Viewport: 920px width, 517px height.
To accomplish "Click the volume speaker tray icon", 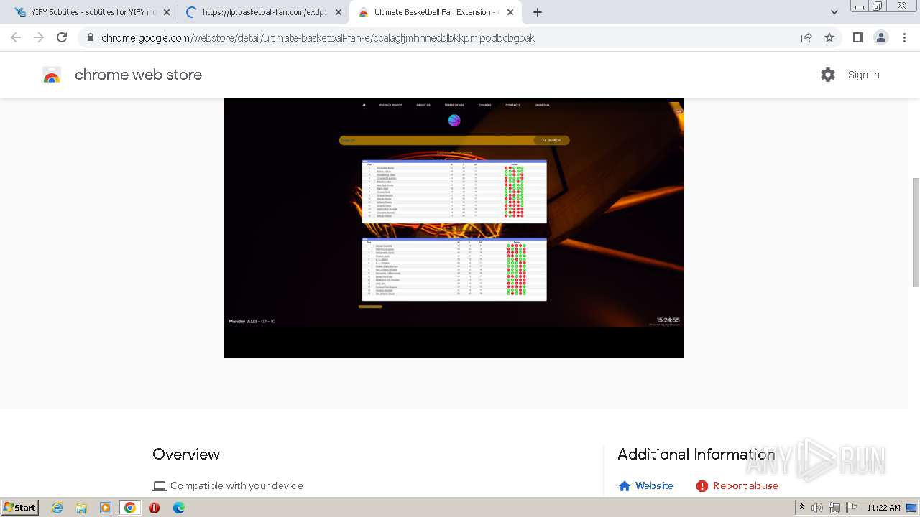I will (817, 508).
